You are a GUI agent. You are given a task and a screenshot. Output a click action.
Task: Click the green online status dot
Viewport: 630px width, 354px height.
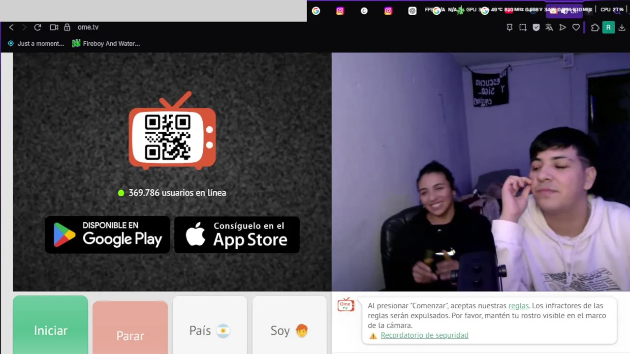(x=121, y=193)
